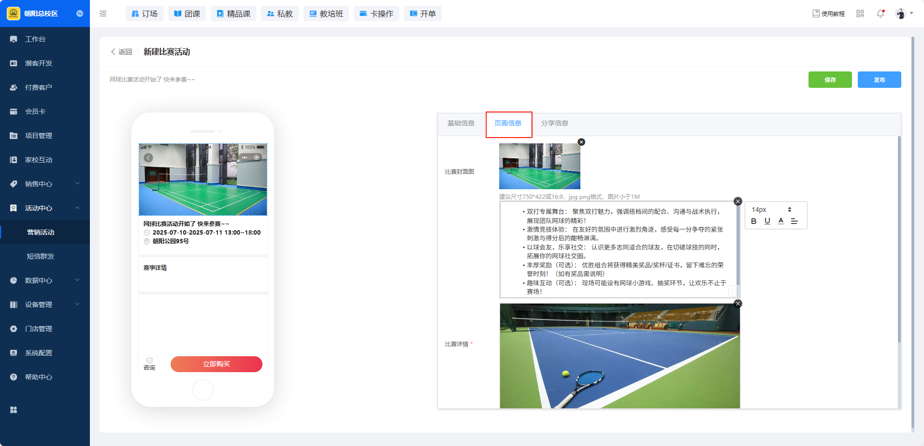Switch to the 分享信息 tab
Viewport: 924px width, 446px height.
pyautogui.click(x=554, y=124)
